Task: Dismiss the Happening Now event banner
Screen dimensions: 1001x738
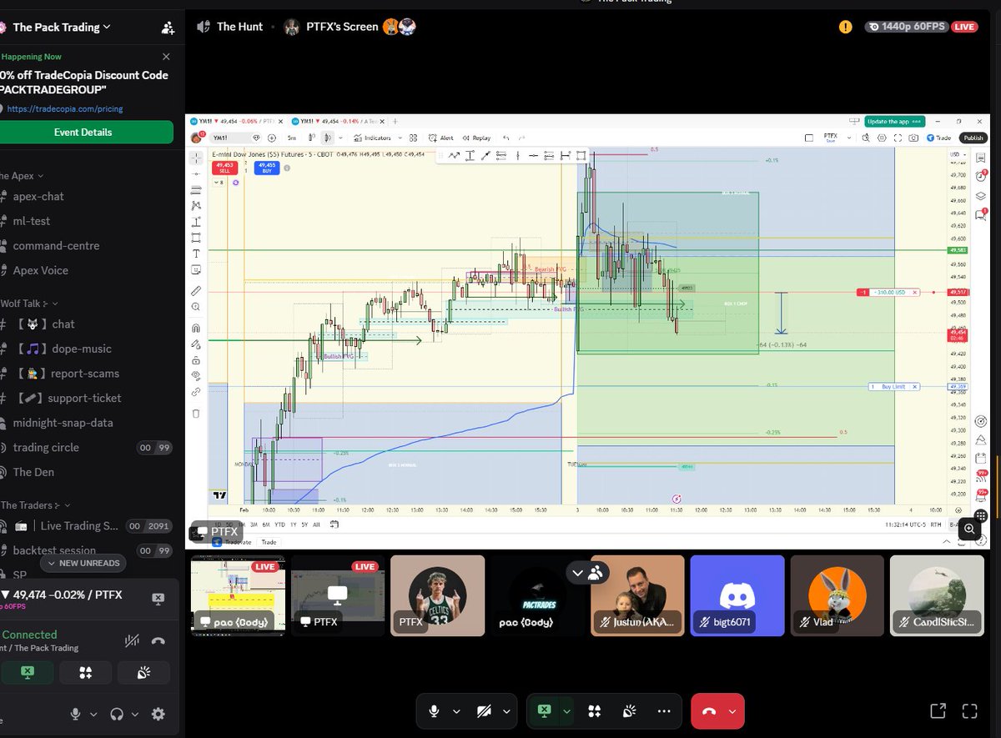Action: [166, 57]
